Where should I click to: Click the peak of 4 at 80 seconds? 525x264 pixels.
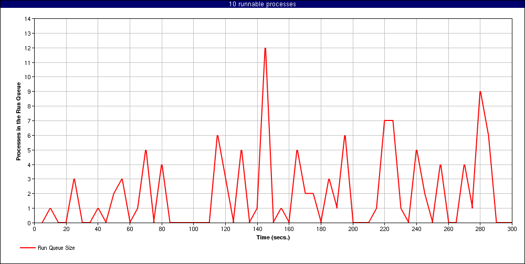[162, 165]
